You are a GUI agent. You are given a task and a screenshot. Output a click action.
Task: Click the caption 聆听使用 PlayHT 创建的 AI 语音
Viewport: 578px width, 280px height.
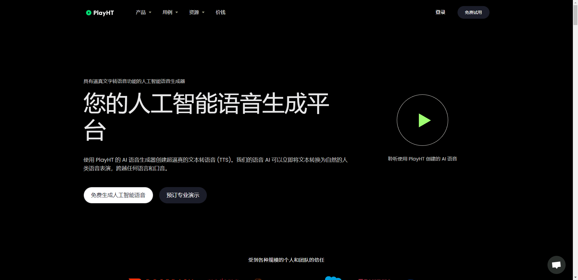click(422, 159)
